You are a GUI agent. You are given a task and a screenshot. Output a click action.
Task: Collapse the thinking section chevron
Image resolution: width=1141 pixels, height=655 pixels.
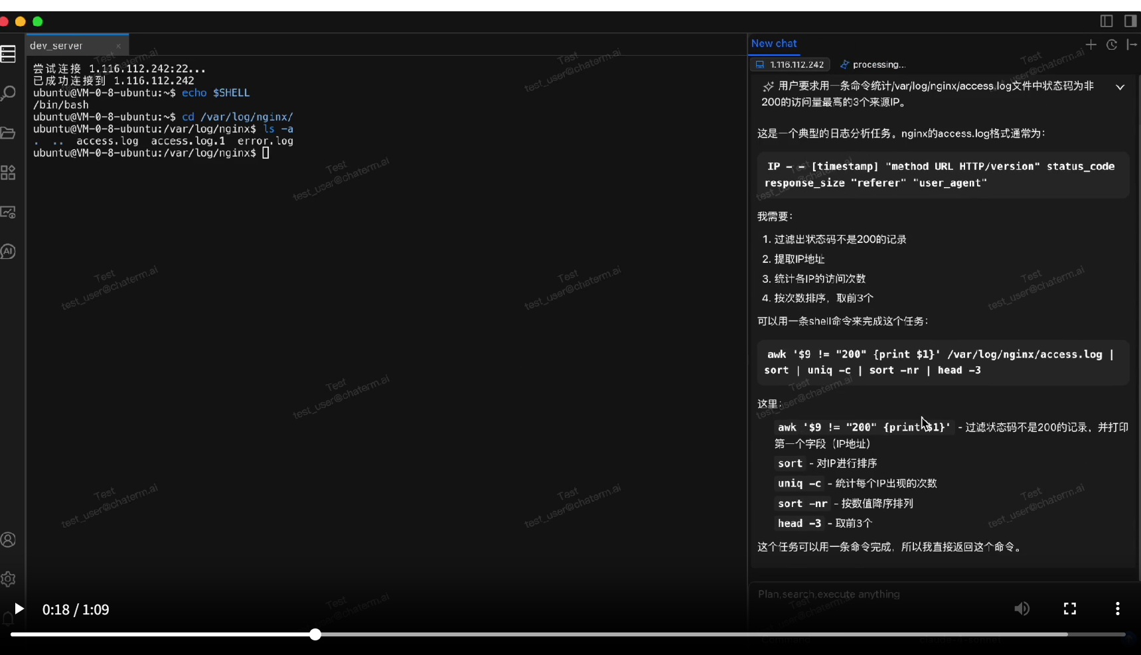tap(1120, 87)
